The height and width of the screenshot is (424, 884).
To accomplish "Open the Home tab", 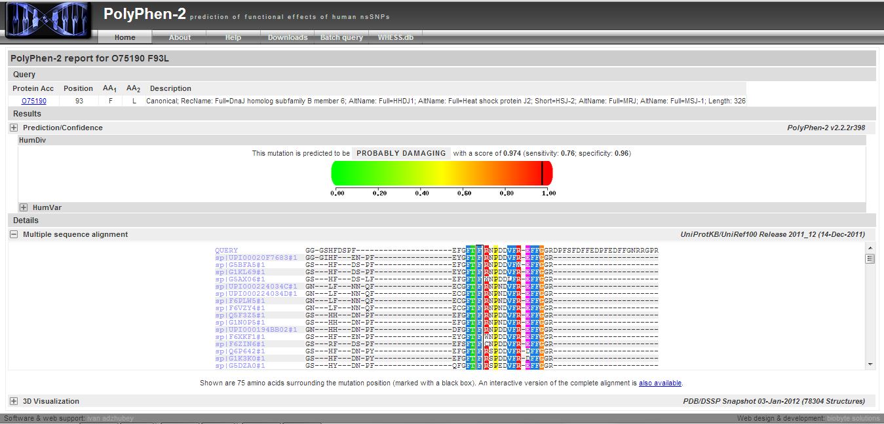I will pyautogui.click(x=125, y=37).
